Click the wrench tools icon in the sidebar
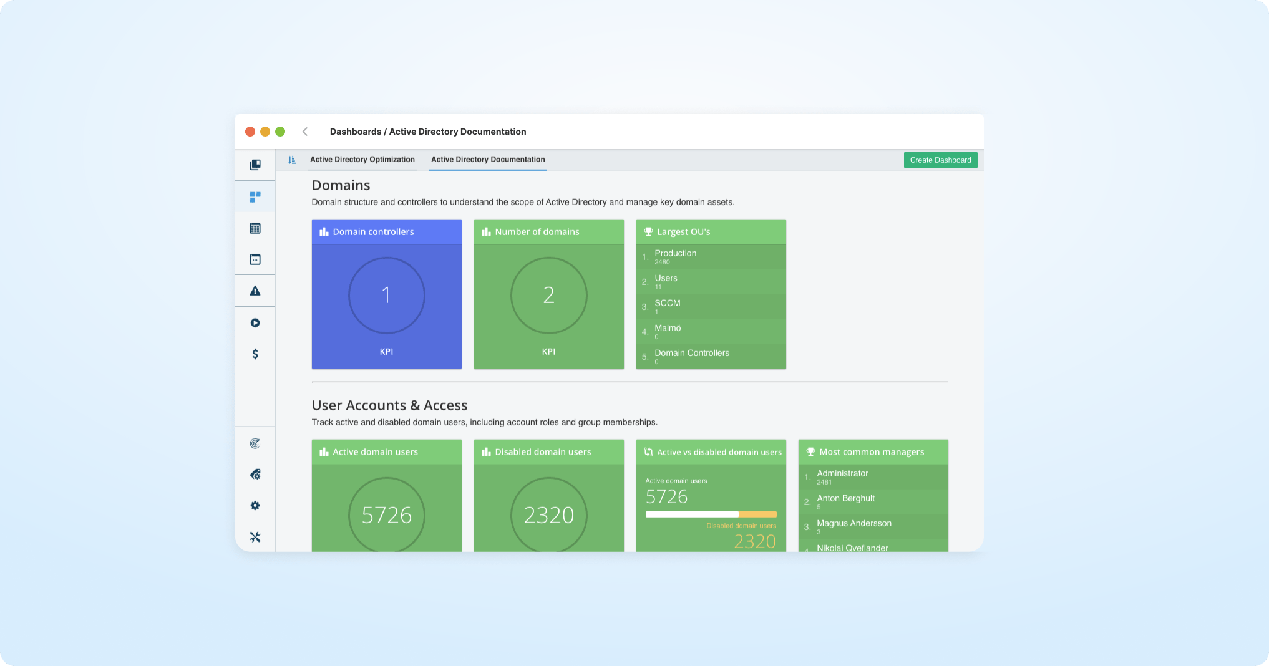The image size is (1269, 666). point(255,537)
